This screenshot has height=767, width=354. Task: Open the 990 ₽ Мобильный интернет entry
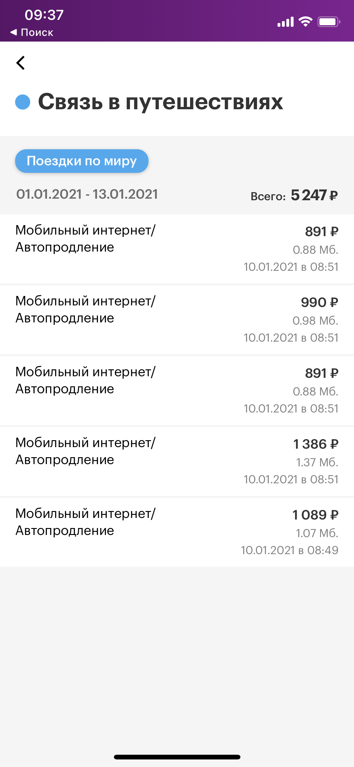(x=177, y=320)
